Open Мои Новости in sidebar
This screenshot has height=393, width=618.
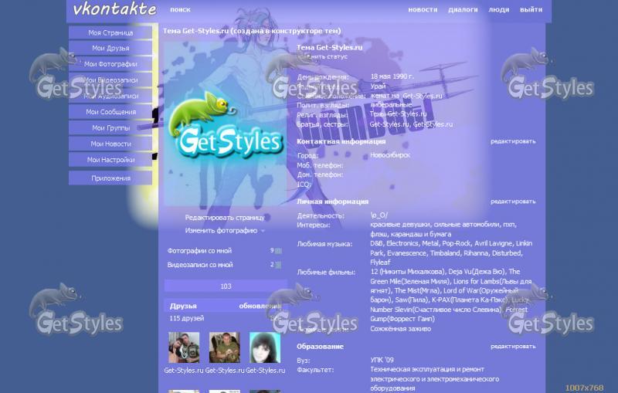click(110, 144)
